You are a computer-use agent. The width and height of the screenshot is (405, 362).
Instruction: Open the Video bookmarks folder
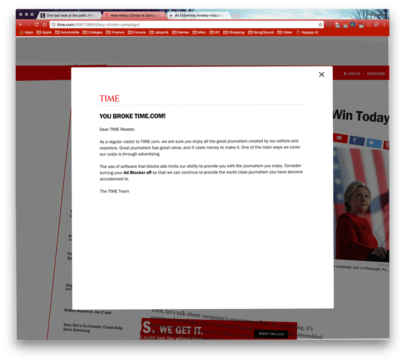(x=285, y=32)
